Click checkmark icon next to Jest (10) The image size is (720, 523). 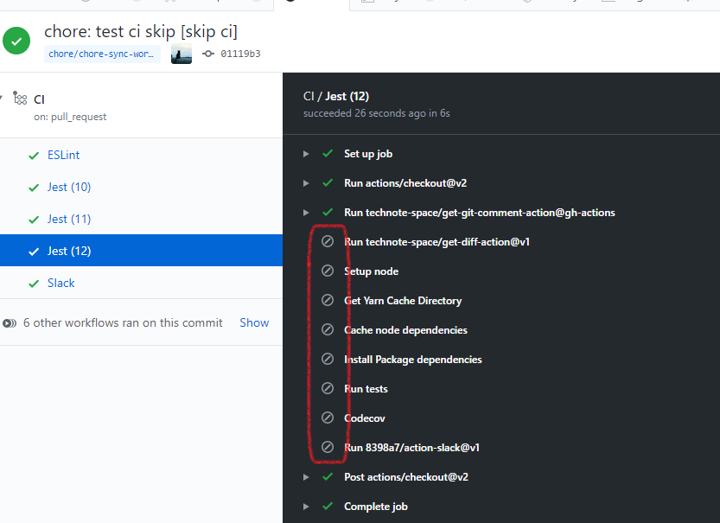coord(34,188)
